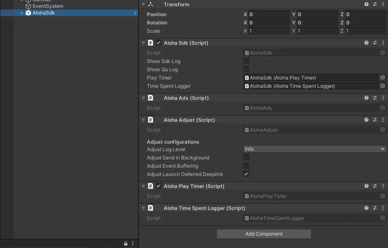Open presets for Aloha Sdk script
The width and height of the screenshot is (388, 248).
coord(375,43)
